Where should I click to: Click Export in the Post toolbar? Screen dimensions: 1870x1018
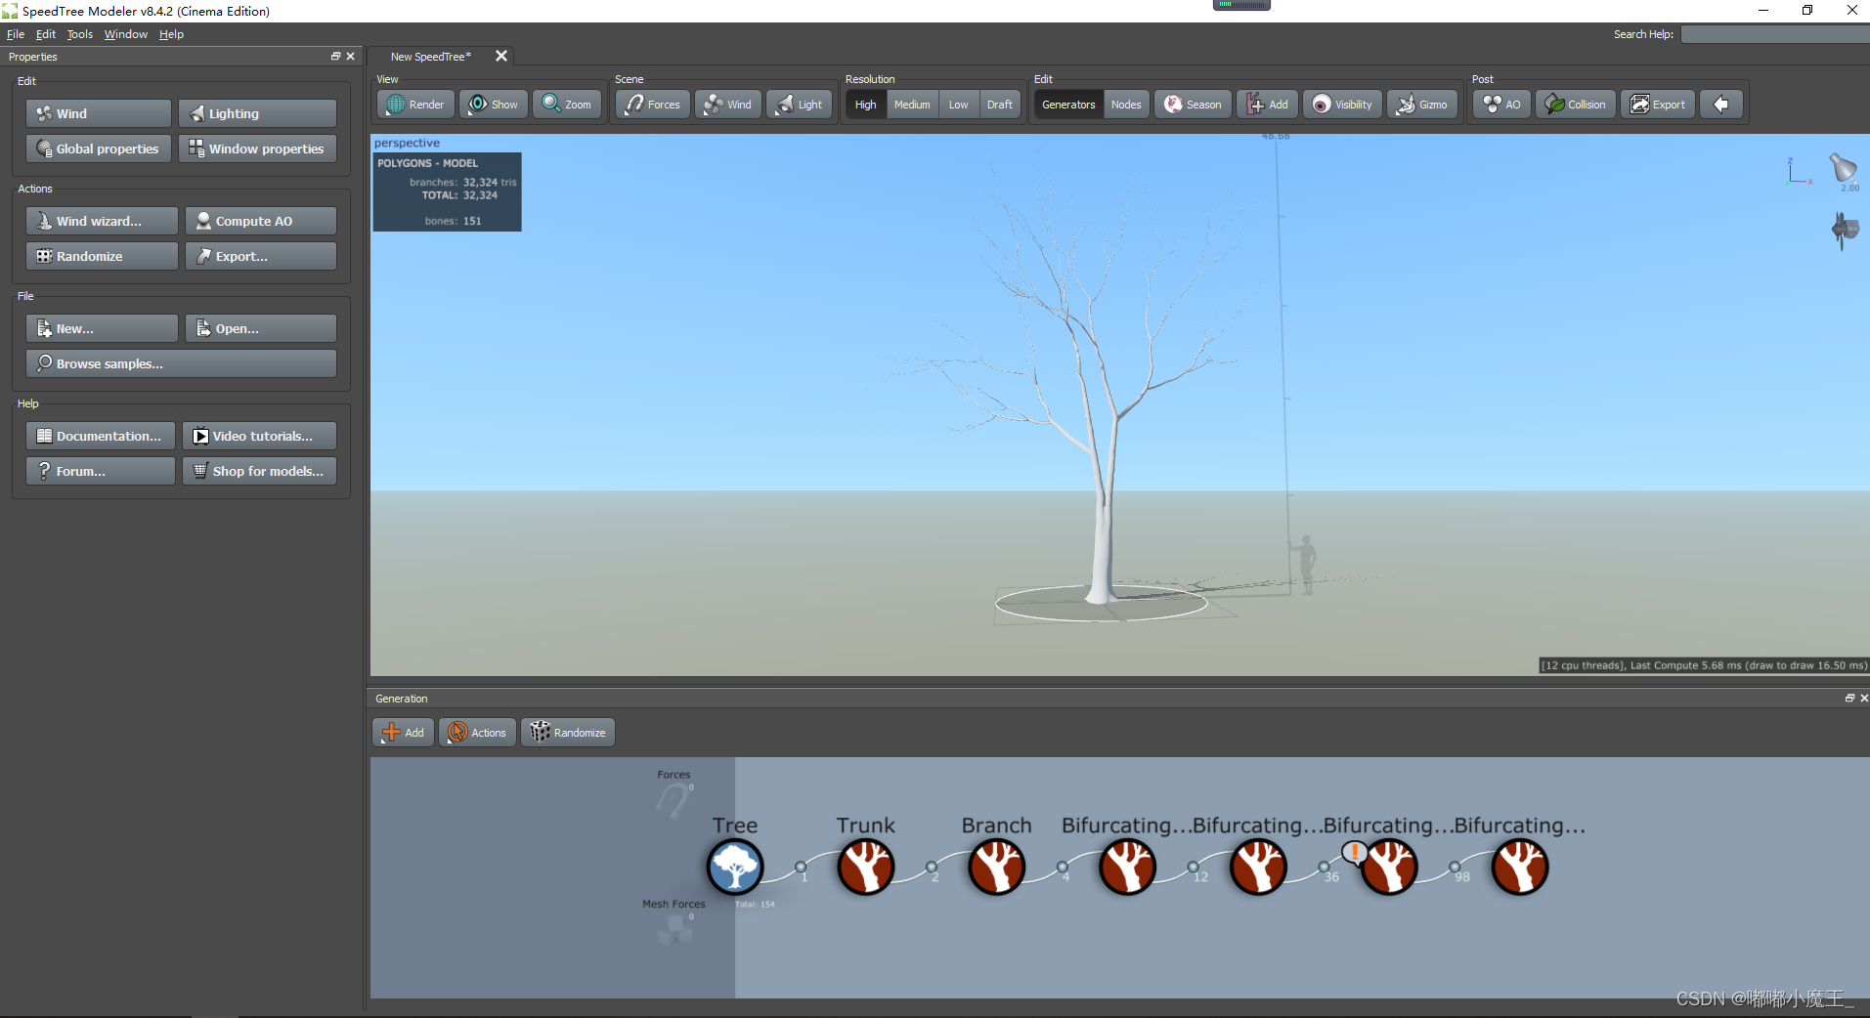1658,105
